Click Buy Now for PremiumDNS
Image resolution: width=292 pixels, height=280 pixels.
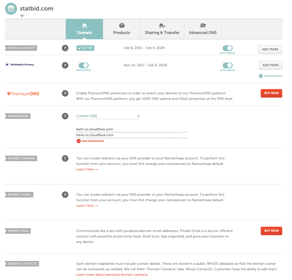pos(271,93)
